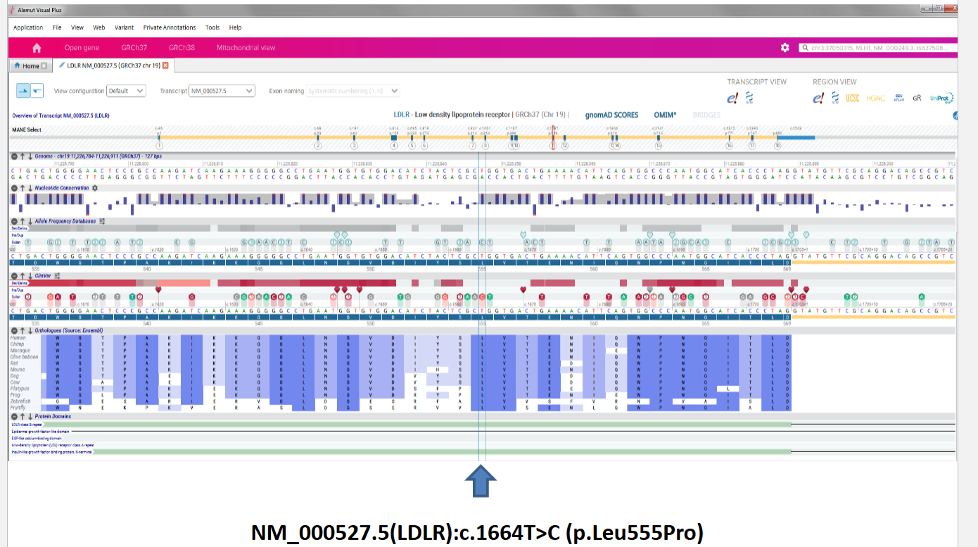The height and width of the screenshot is (547, 978).
Task: Open the Gene Atlas link icon
Action: coord(898,98)
